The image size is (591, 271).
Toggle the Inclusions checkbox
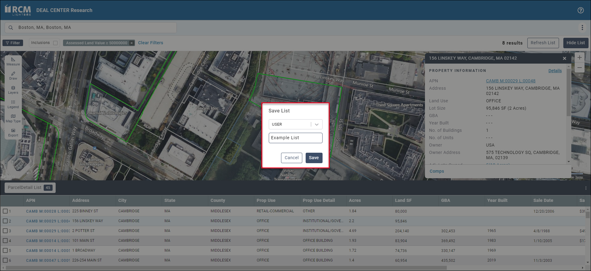pos(55,43)
